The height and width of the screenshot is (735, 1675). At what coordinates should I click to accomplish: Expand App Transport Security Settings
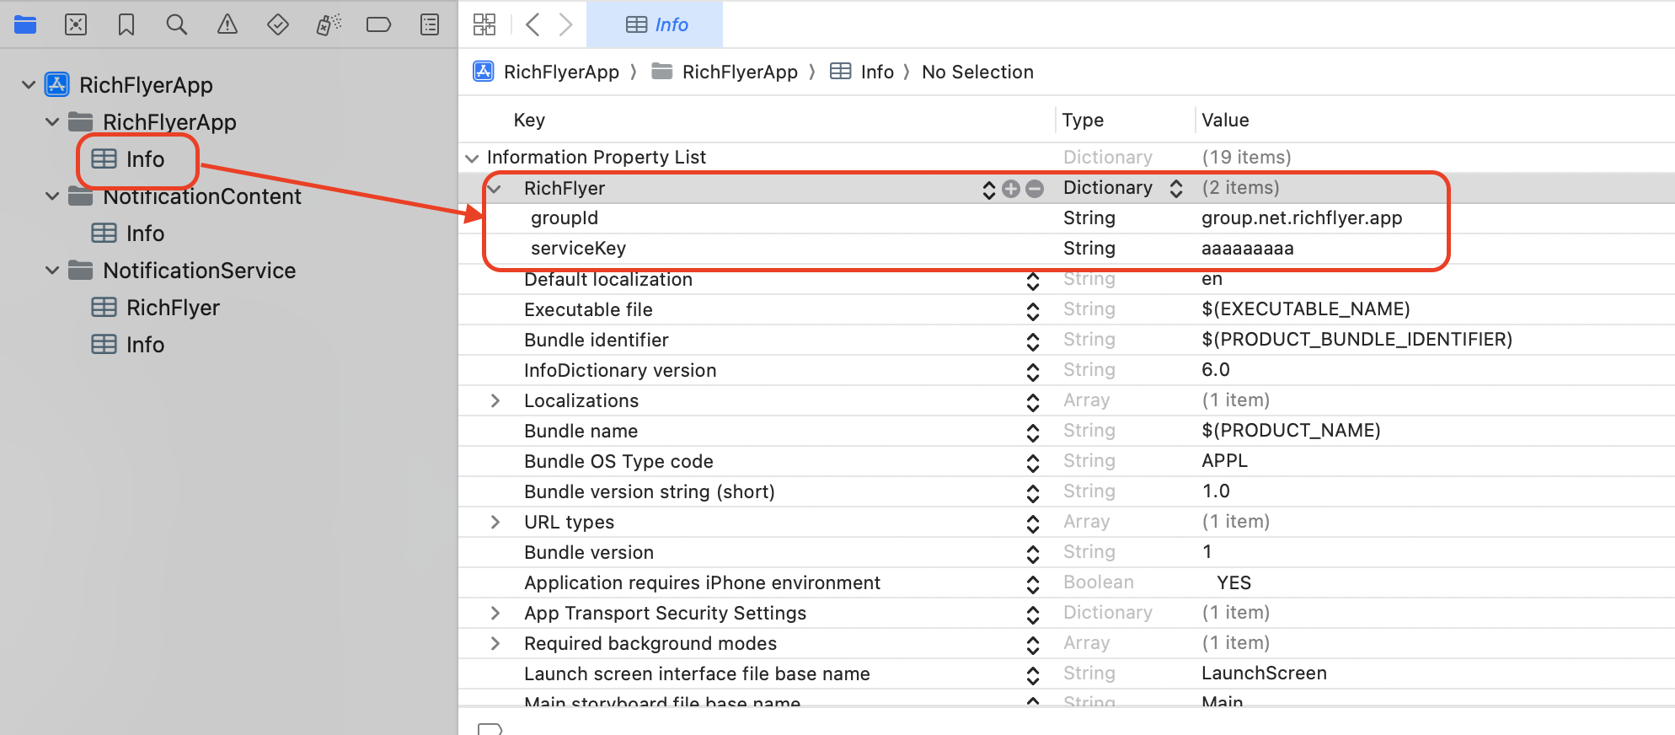coord(495,614)
